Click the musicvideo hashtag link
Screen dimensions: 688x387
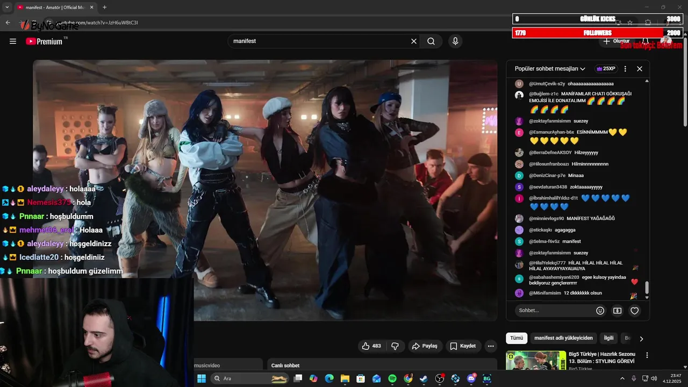pos(207,365)
